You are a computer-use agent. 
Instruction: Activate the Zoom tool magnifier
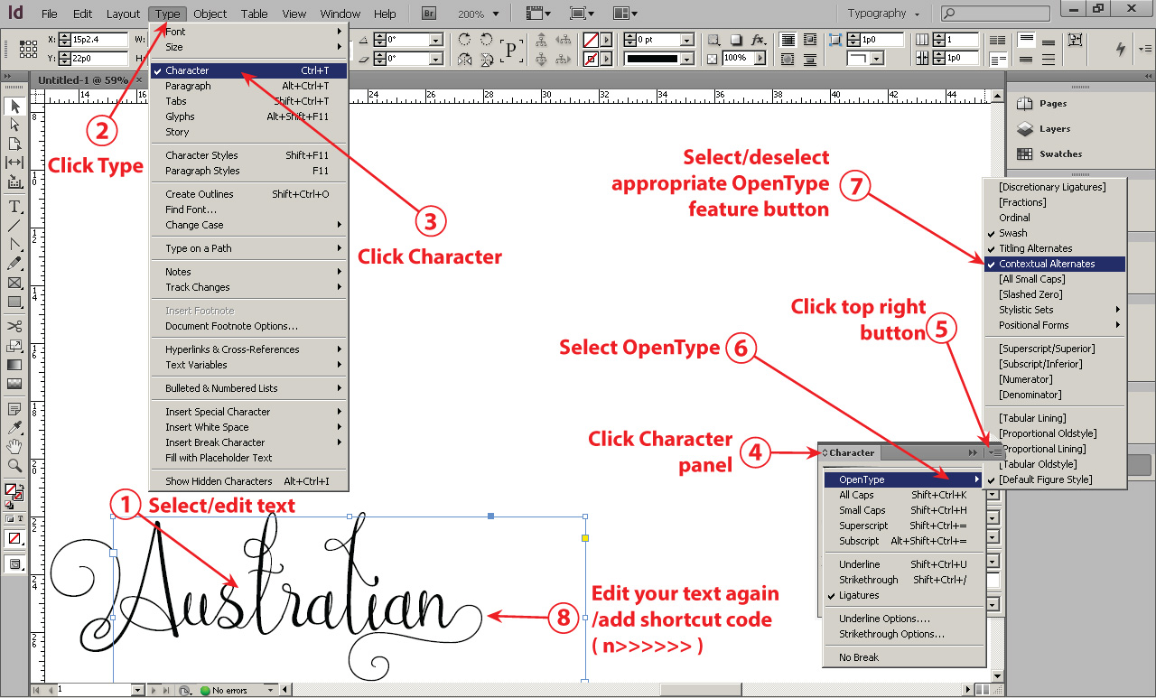[x=14, y=466]
